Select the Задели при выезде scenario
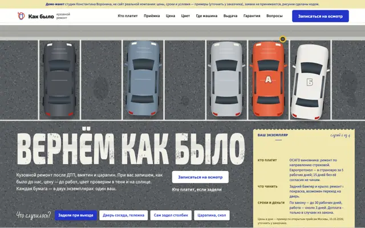Viewport: 365px width, 228px height. click(76, 215)
